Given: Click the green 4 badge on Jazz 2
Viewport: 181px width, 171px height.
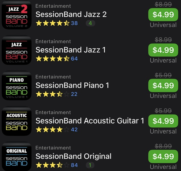Looking at the screenshot, I should click(90, 23).
